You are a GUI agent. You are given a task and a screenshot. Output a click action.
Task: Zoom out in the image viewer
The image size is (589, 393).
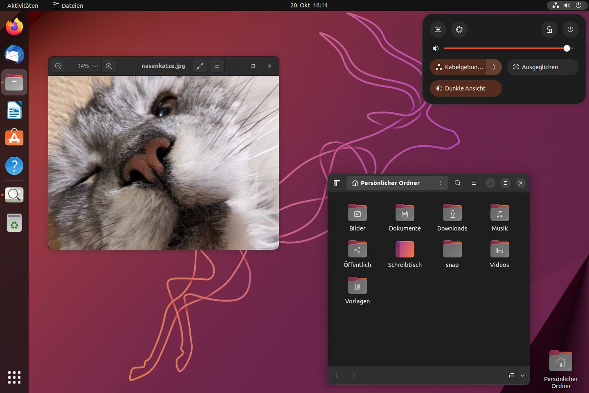click(58, 66)
